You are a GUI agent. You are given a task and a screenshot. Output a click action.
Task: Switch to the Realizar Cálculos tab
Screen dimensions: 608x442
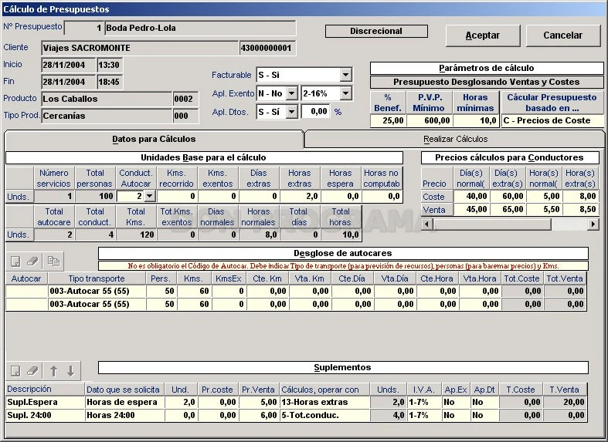455,139
